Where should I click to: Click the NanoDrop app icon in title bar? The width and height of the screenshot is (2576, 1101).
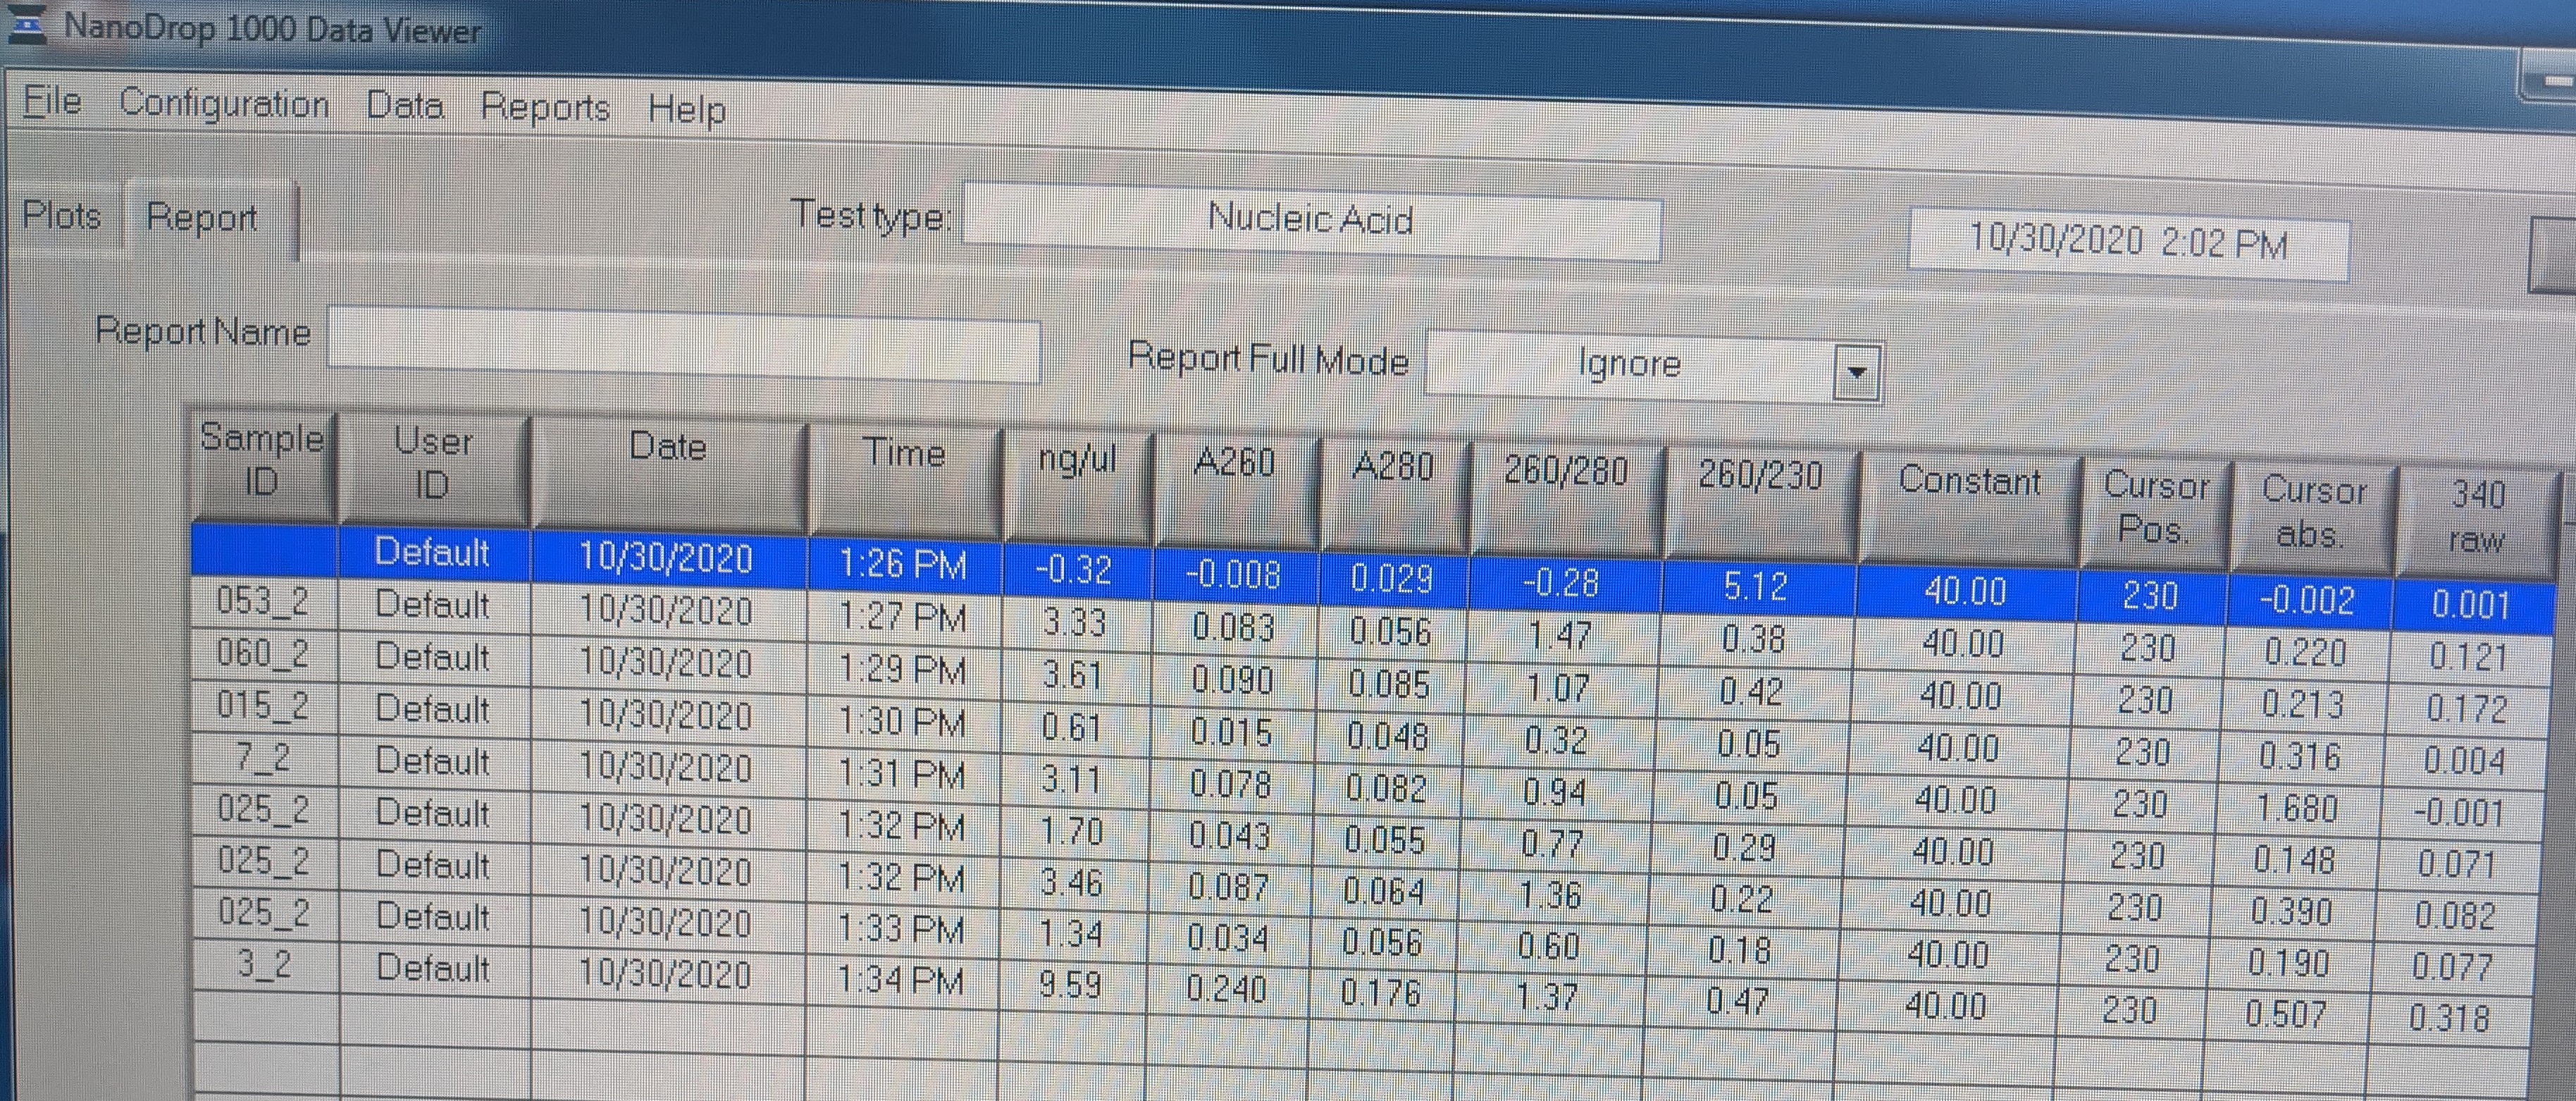click(x=27, y=24)
